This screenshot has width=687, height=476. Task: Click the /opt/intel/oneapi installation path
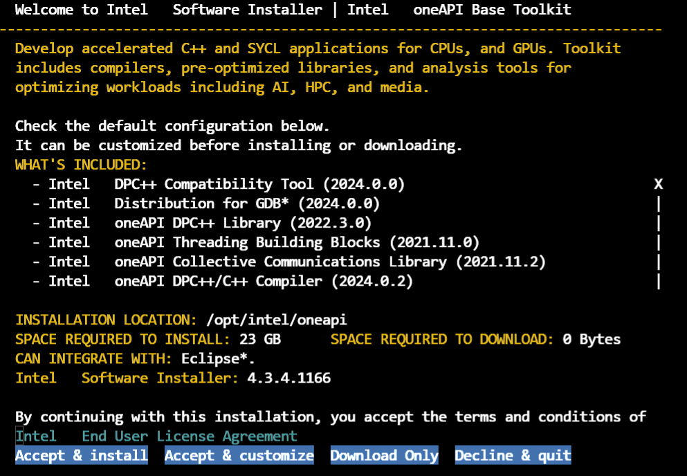tap(276, 320)
